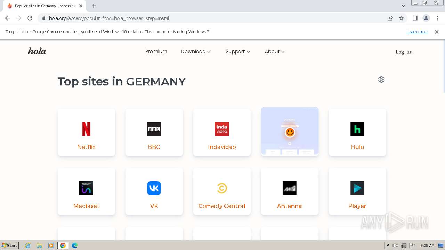This screenshot has width=445, height=250.
Task: Open the Comedy Central label link
Action: click(222, 206)
